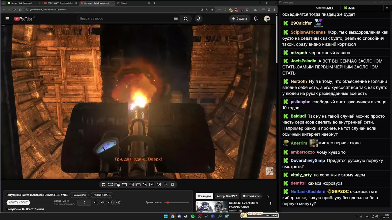Screen dimensions: 392x220
Task: Select the Все видео filter chip
Action: [204, 196]
